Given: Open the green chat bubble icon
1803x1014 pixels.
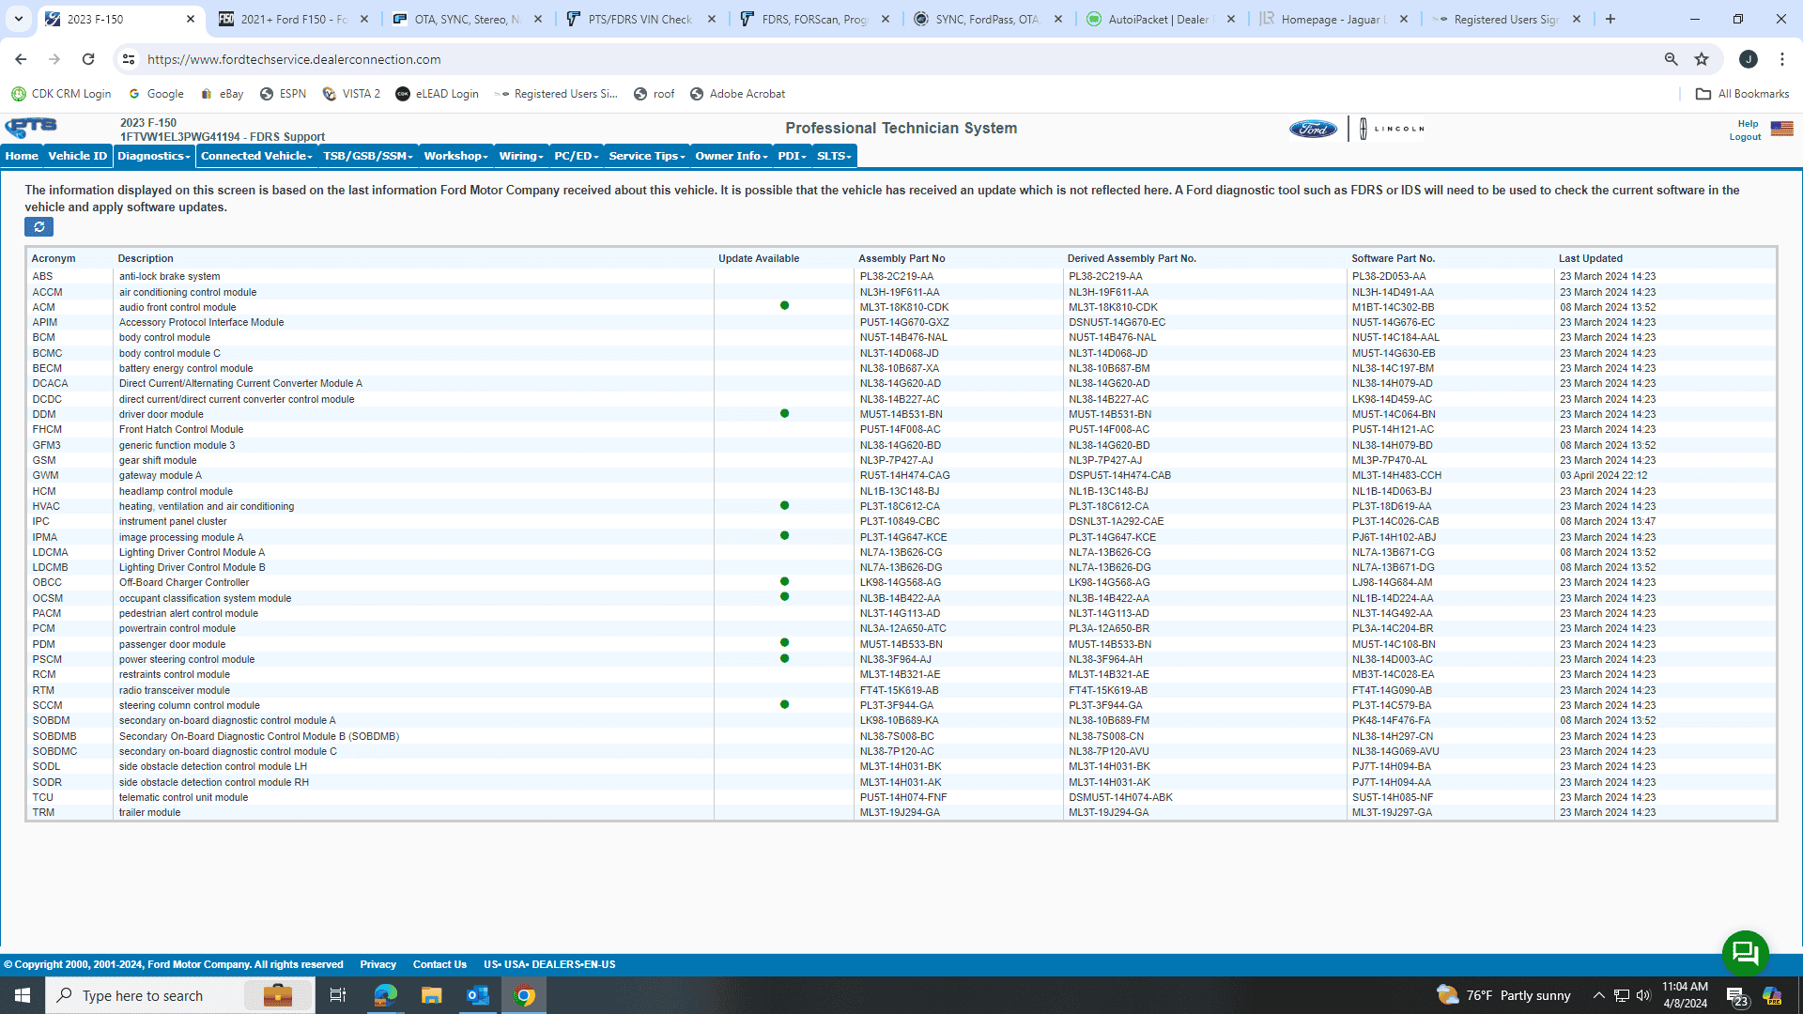Looking at the screenshot, I should (1745, 953).
